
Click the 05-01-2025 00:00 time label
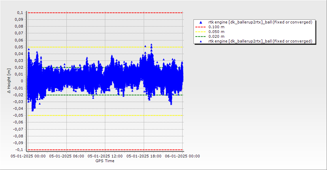pyautogui.click(x=28, y=156)
